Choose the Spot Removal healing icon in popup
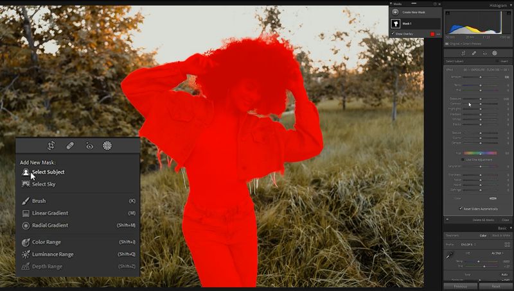514x291 pixels. pos(70,145)
